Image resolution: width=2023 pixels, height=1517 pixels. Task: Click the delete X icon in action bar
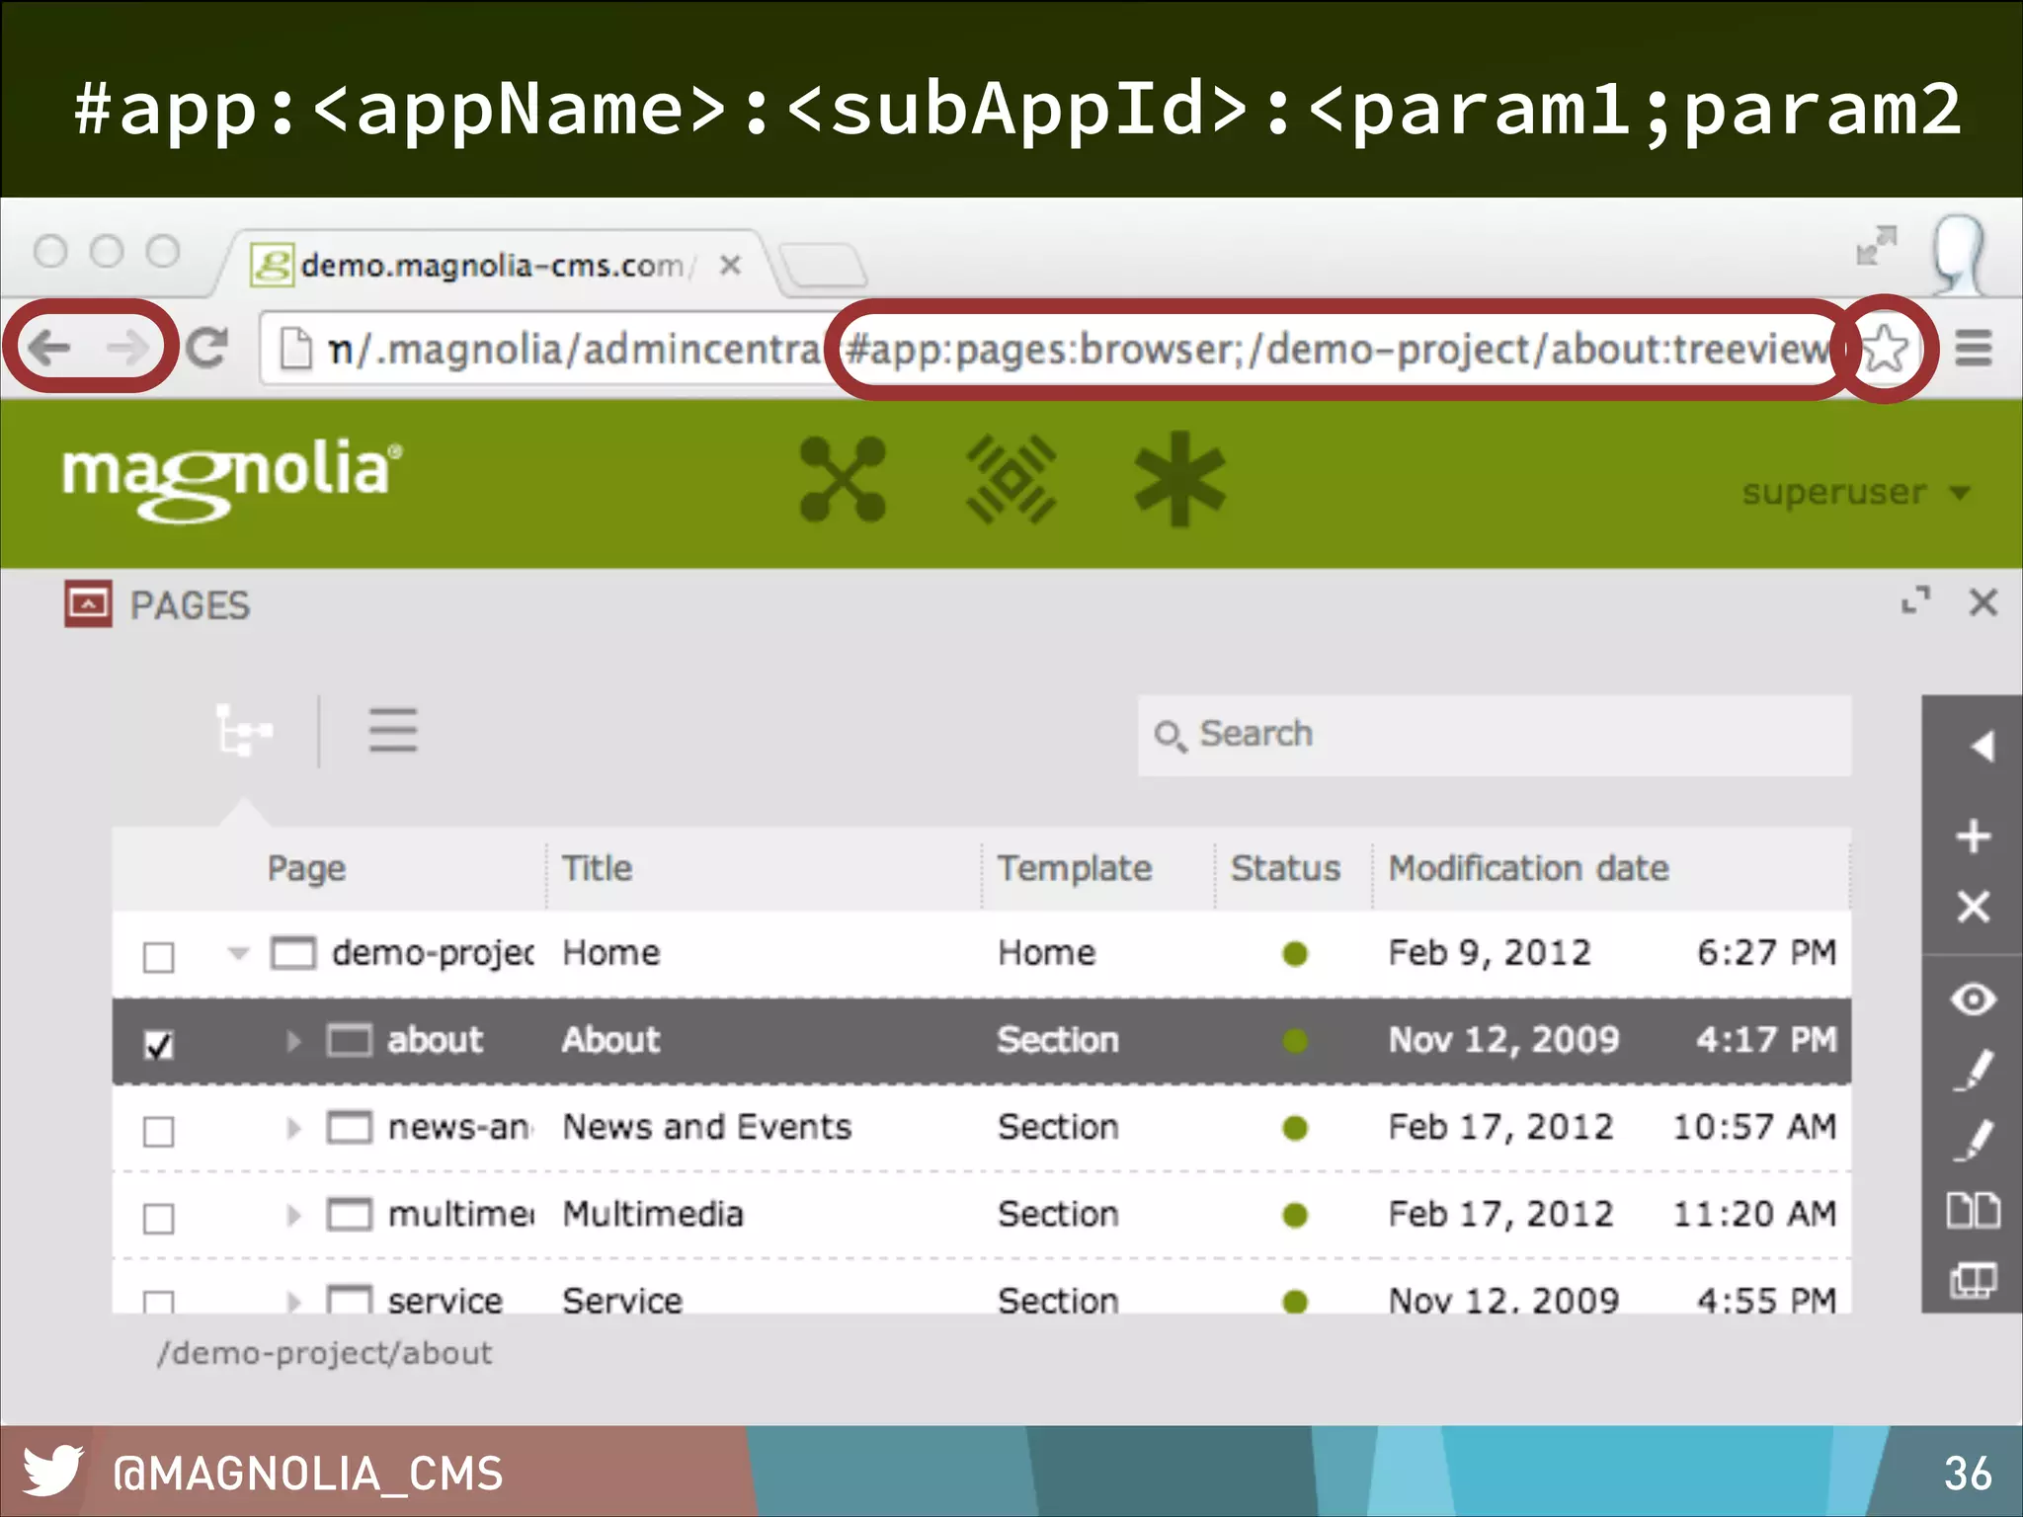point(1973,907)
